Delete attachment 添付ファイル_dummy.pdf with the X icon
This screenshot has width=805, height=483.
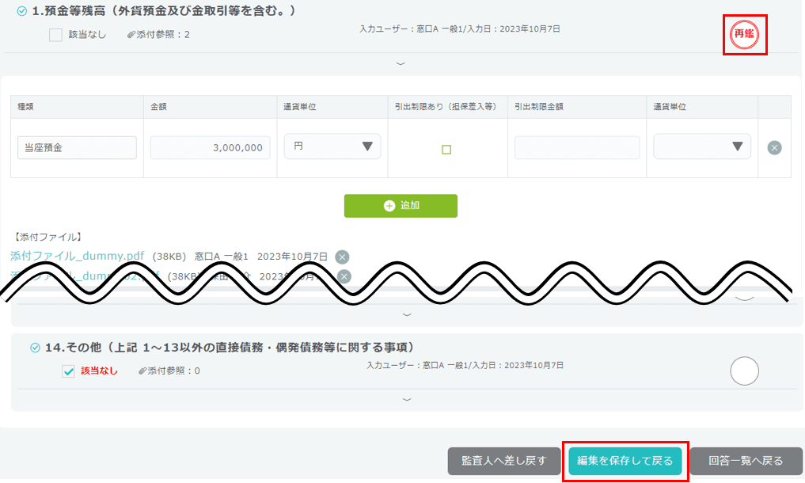click(x=342, y=257)
